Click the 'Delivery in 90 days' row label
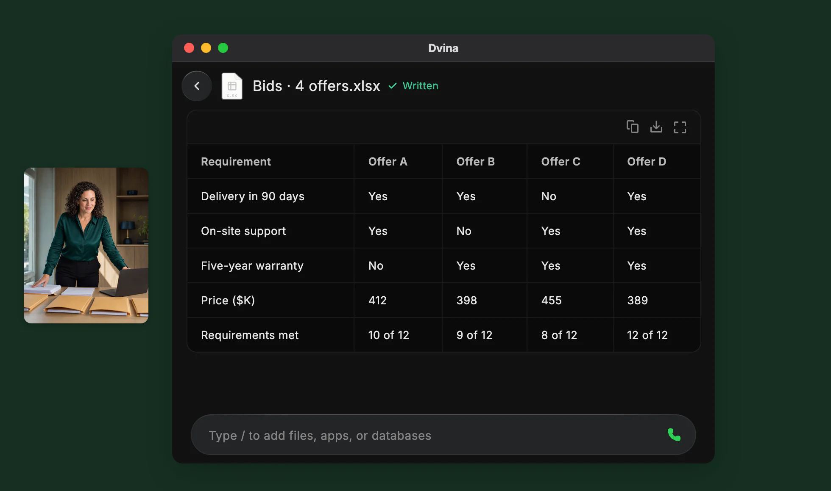The image size is (831, 491). pyautogui.click(x=253, y=196)
